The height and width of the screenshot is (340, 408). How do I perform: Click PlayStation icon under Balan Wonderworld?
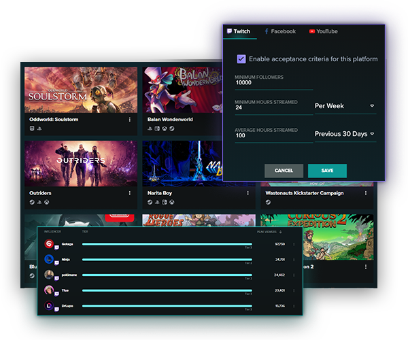pos(150,129)
